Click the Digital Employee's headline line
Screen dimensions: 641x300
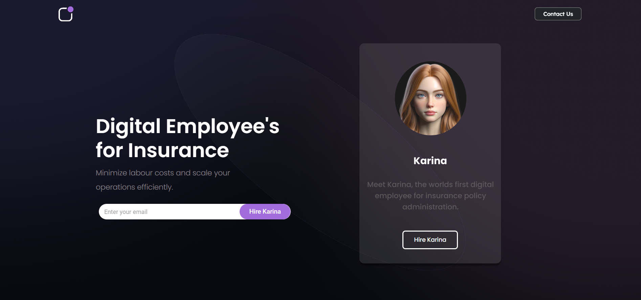coord(187,126)
